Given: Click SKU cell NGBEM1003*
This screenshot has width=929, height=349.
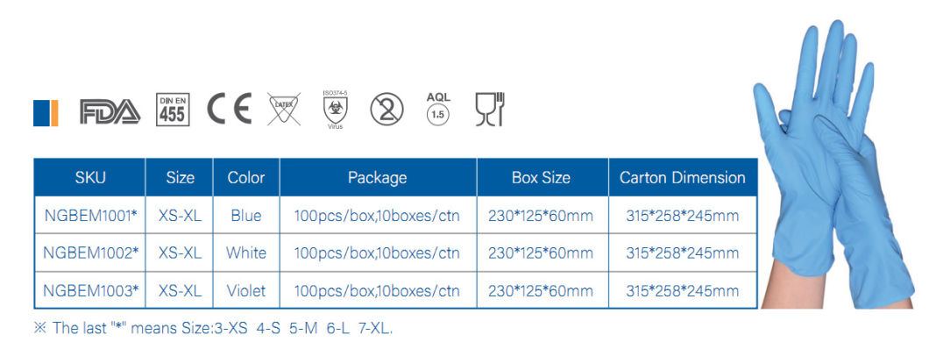Looking at the screenshot, I should pyautogui.click(x=90, y=290).
